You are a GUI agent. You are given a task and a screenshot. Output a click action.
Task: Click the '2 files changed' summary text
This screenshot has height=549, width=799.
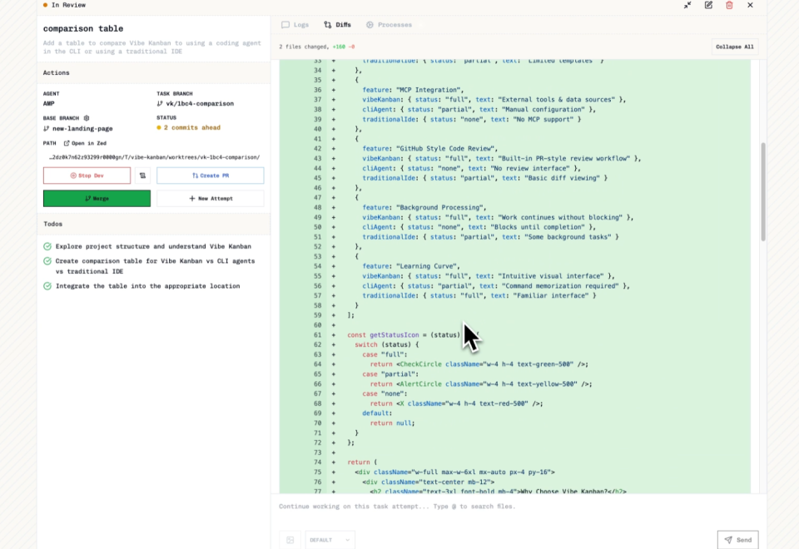click(303, 47)
